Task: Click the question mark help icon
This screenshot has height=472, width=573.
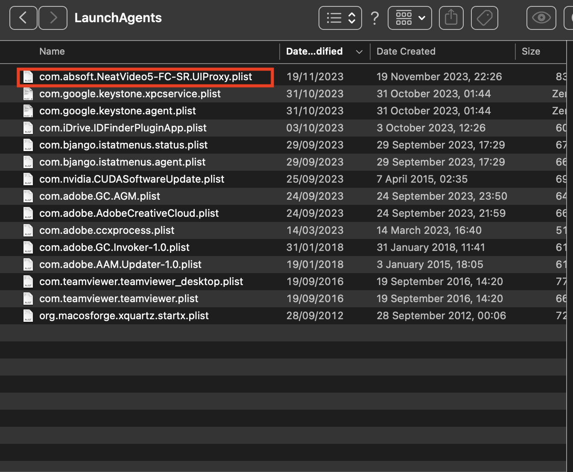Action: pyautogui.click(x=375, y=18)
